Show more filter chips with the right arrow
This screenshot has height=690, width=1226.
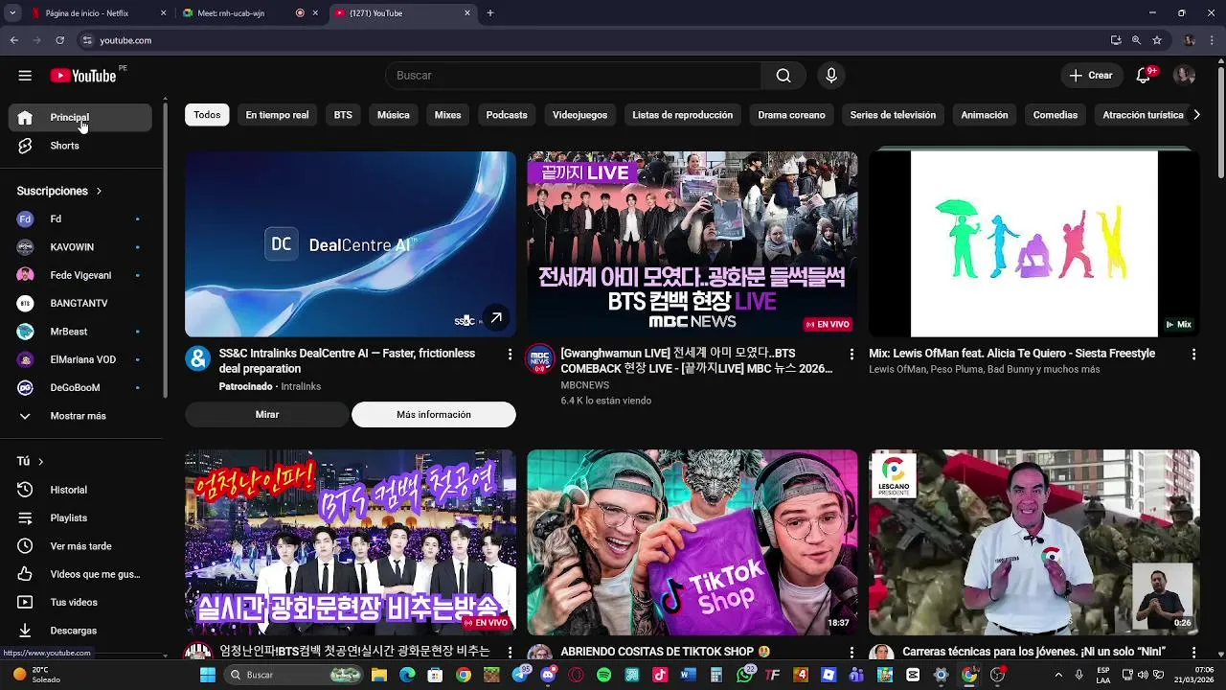[1196, 115]
